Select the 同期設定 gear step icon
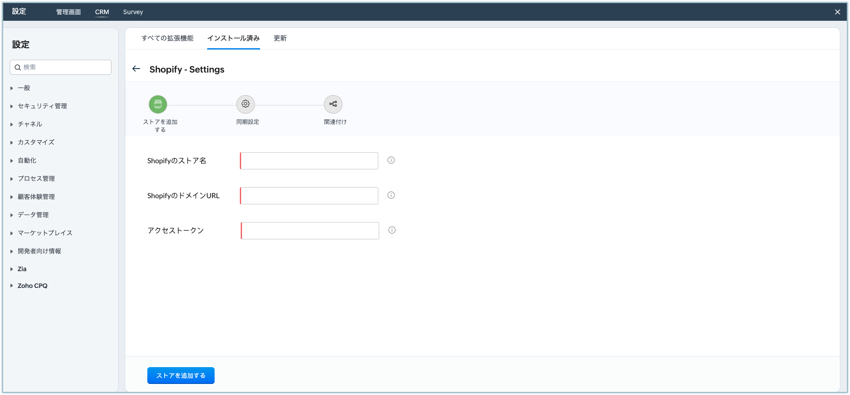 pyautogui.click(x=246, y=104)
